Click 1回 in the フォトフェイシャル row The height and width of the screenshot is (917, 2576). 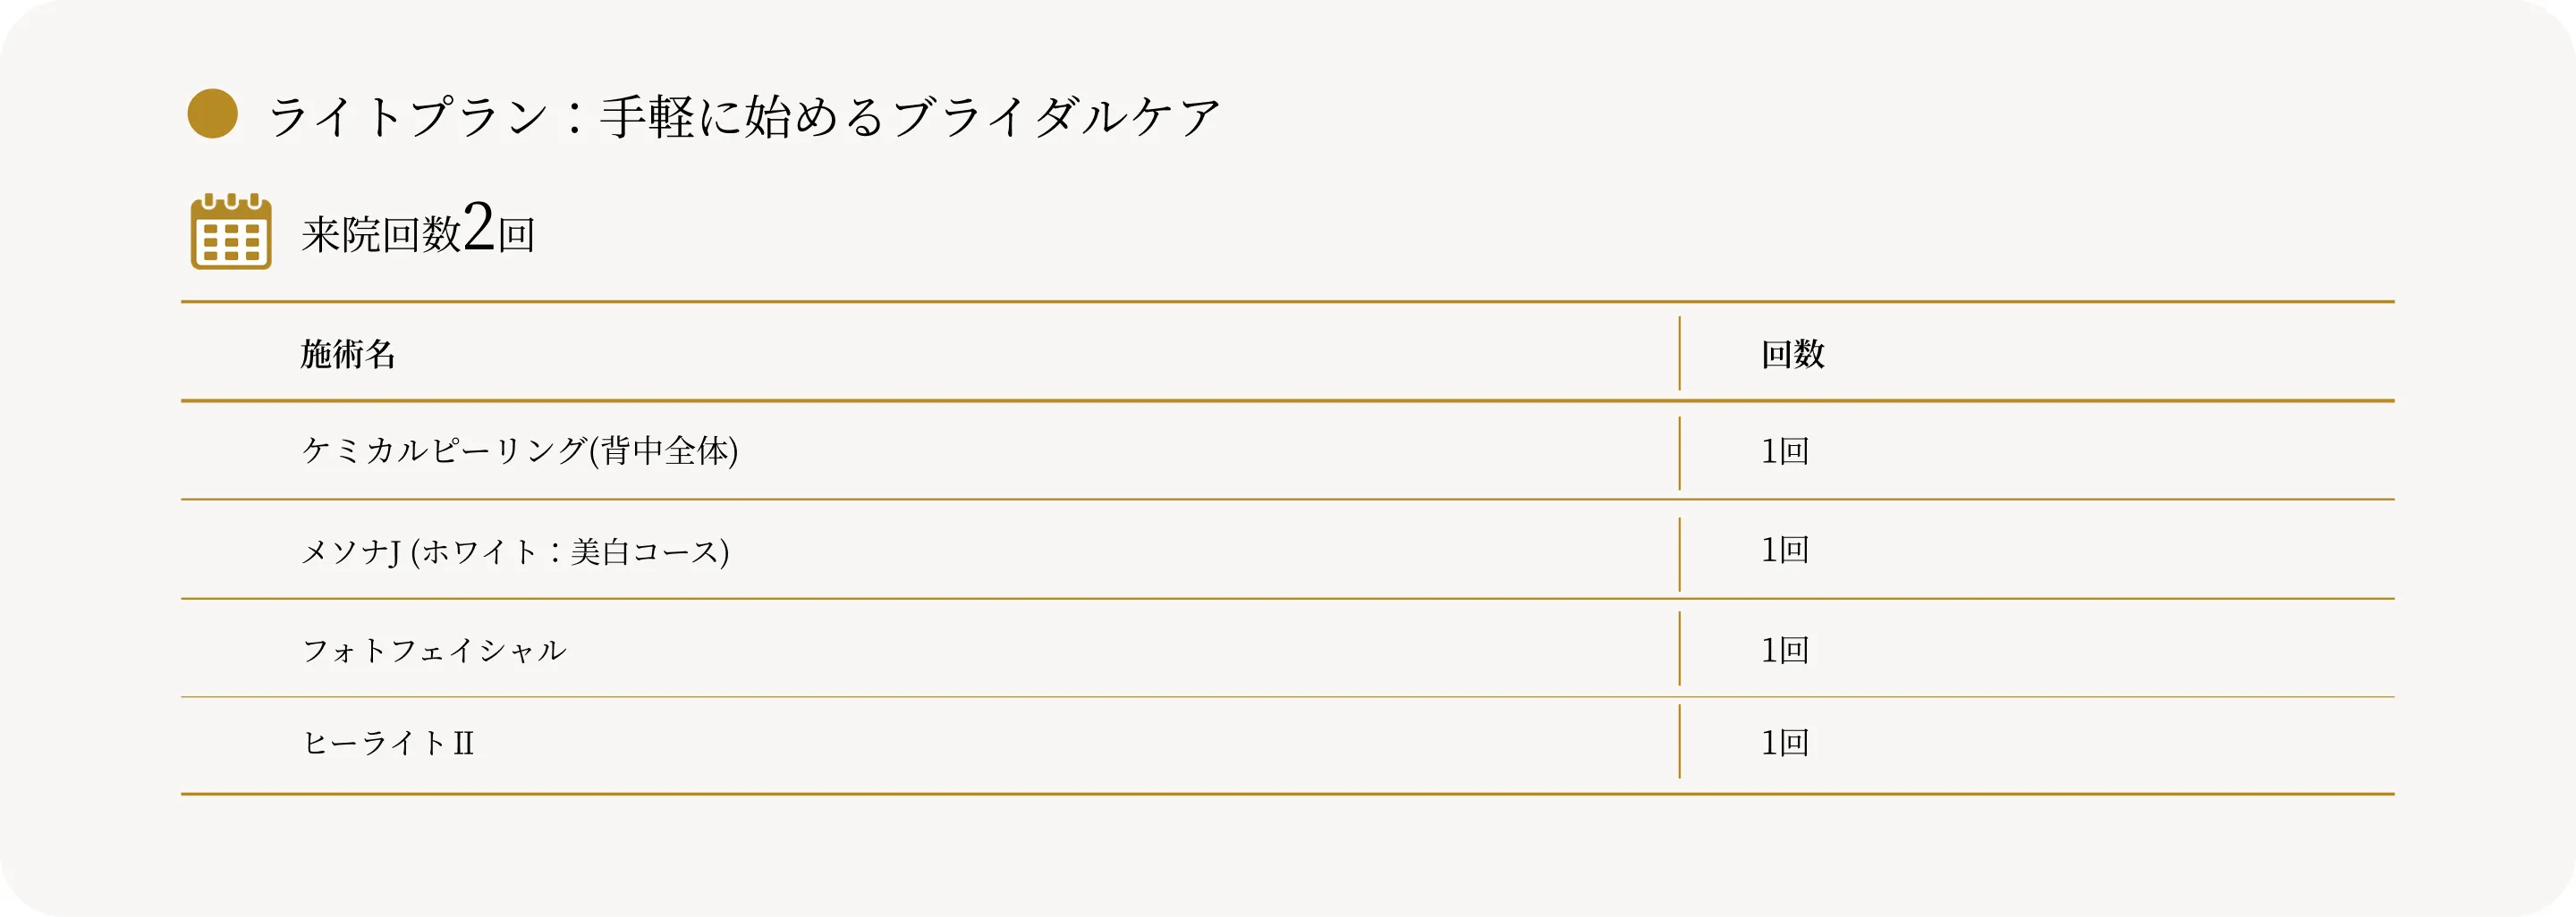tap(1785, 651)
